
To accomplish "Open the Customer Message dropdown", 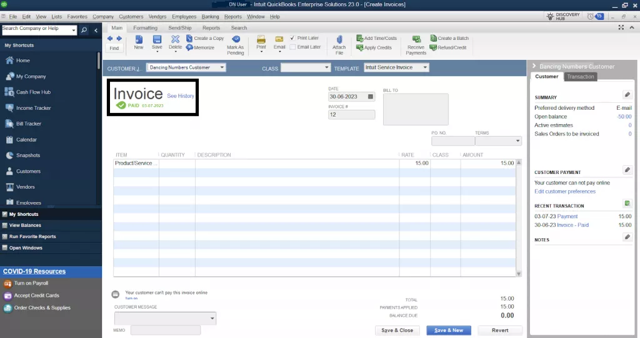I will click(x=212, y=319).
